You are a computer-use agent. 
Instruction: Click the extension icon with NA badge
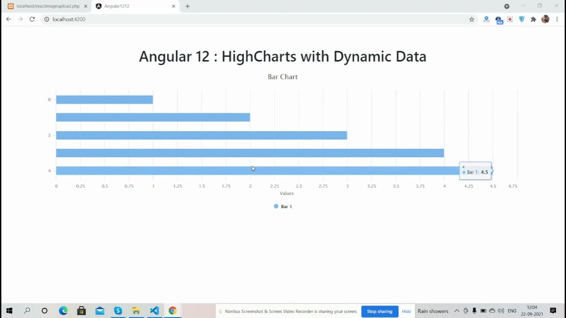click(x=499, y=20)
